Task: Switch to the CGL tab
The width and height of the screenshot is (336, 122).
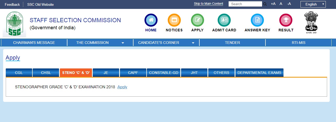Action: tap(19, 73)
